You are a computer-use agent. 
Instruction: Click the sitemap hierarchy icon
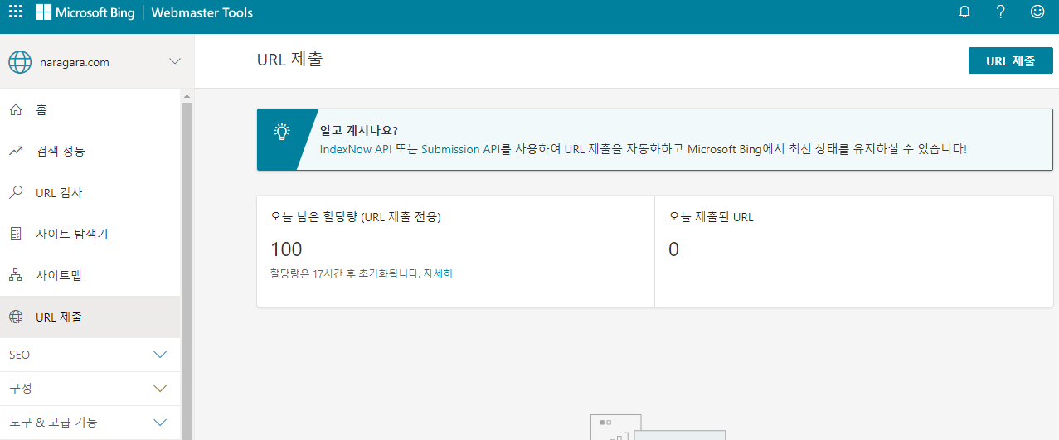(16, 275)
